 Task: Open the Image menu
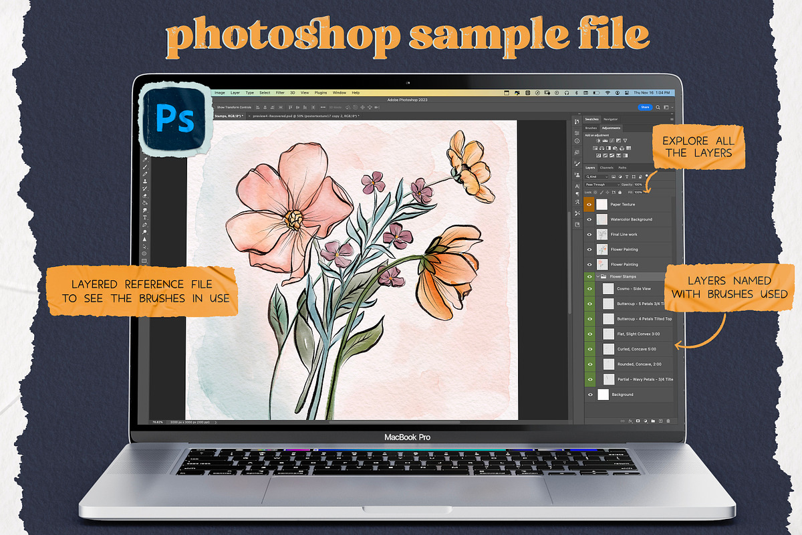(220, 93)
